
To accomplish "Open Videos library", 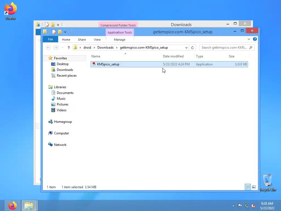I will point(61,110).
